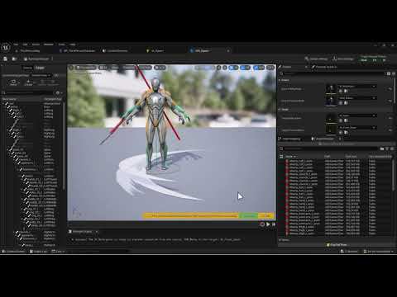397x297 pixels.
Task: Open the Lit view mode dropdown
Action: tap(103, 68)
